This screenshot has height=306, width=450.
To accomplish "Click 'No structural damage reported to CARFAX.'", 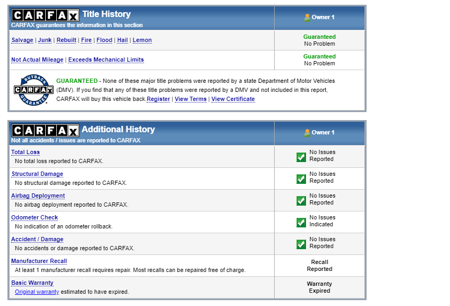I will click(71, 183).
